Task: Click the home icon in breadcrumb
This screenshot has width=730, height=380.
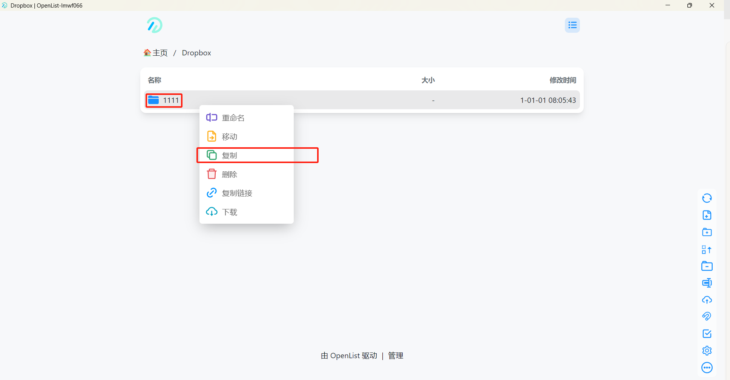Action: point(147,53)
